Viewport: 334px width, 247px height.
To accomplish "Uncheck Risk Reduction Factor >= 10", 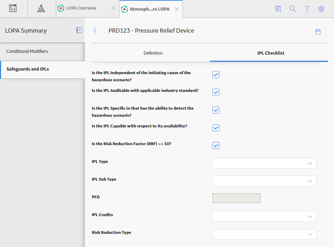I will pyautogui.click(x=216, y=146).
